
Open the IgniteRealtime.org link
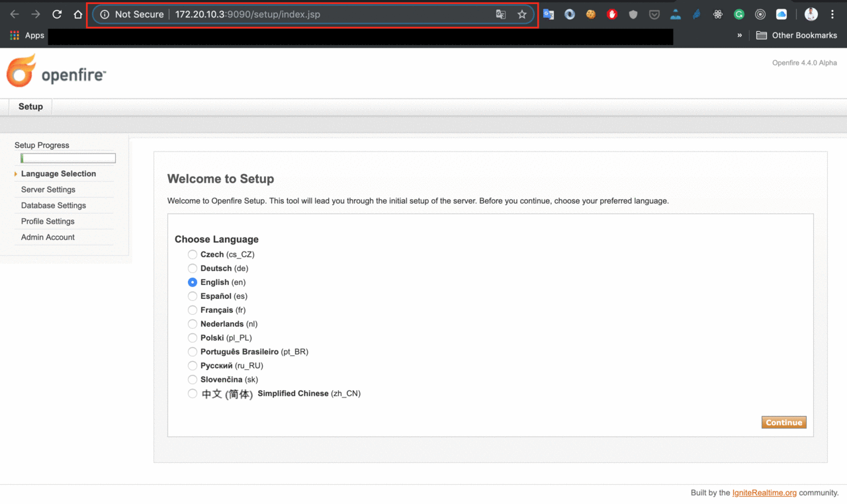point(764,493)
